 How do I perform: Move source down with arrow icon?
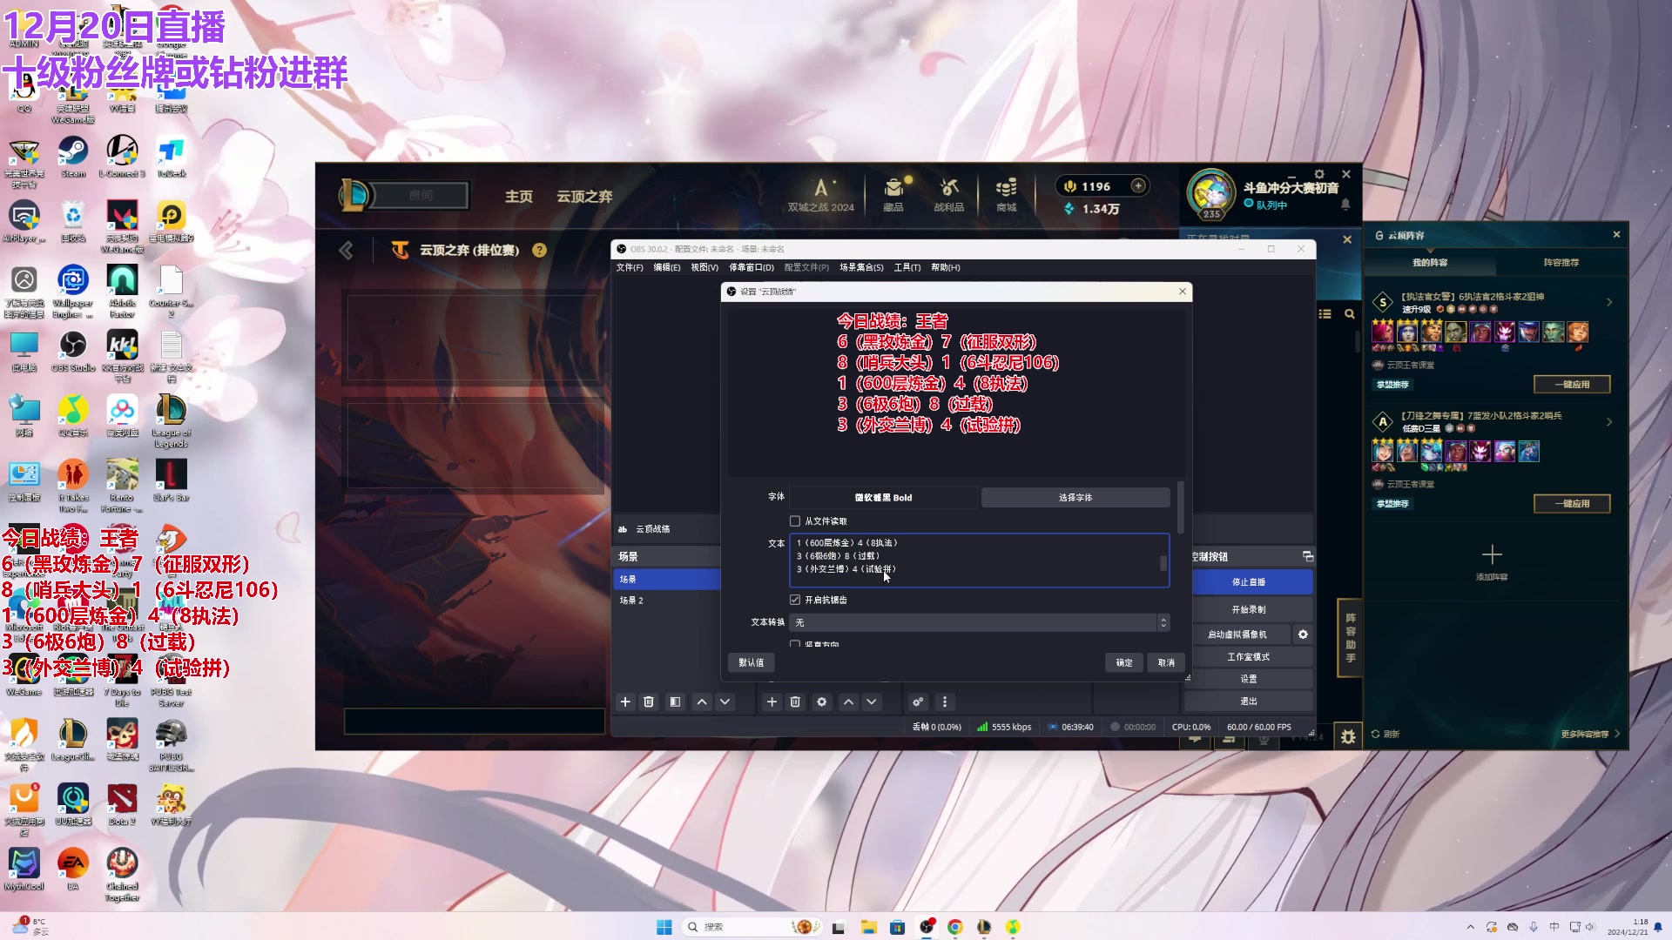[872, 702]
